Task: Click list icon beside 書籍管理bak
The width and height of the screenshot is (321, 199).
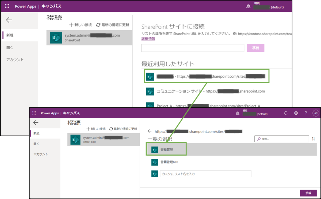Action: [x=154, y=162]
